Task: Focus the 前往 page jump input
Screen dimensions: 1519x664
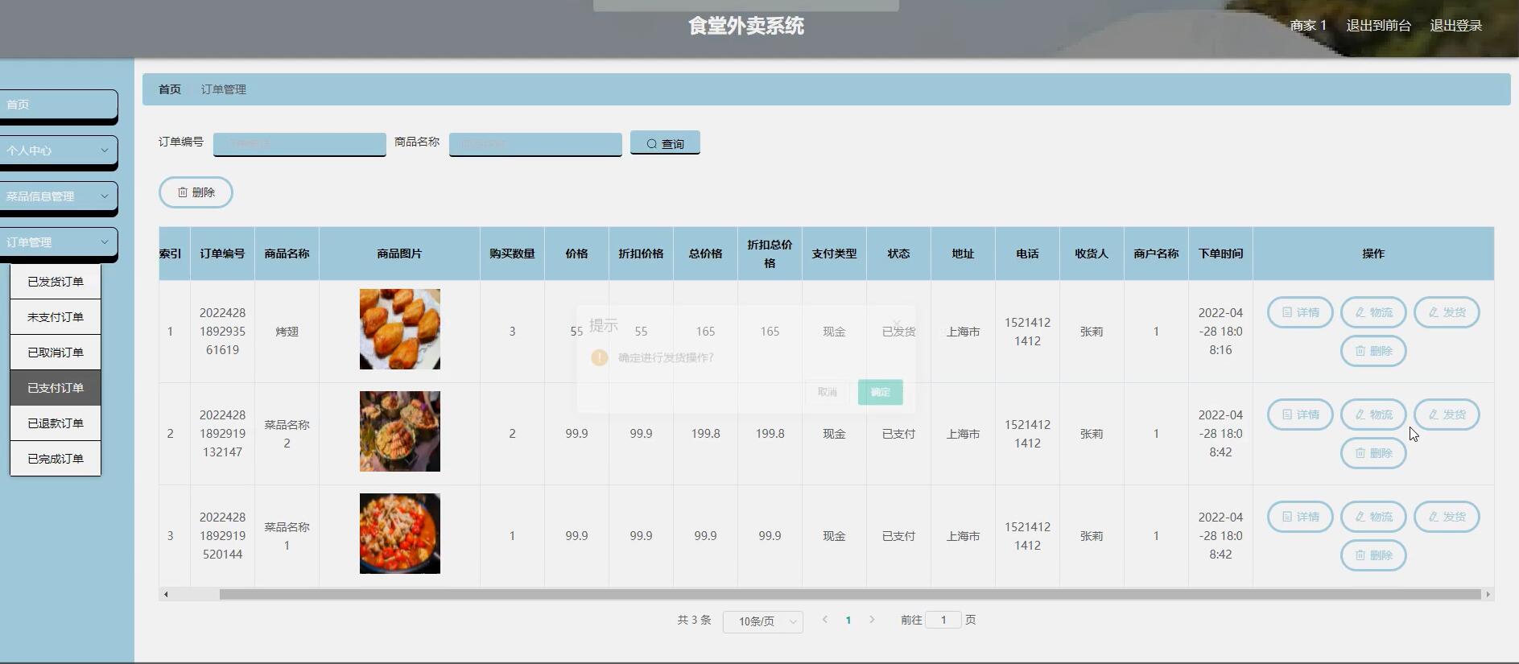Action: [x=943, y=620]
